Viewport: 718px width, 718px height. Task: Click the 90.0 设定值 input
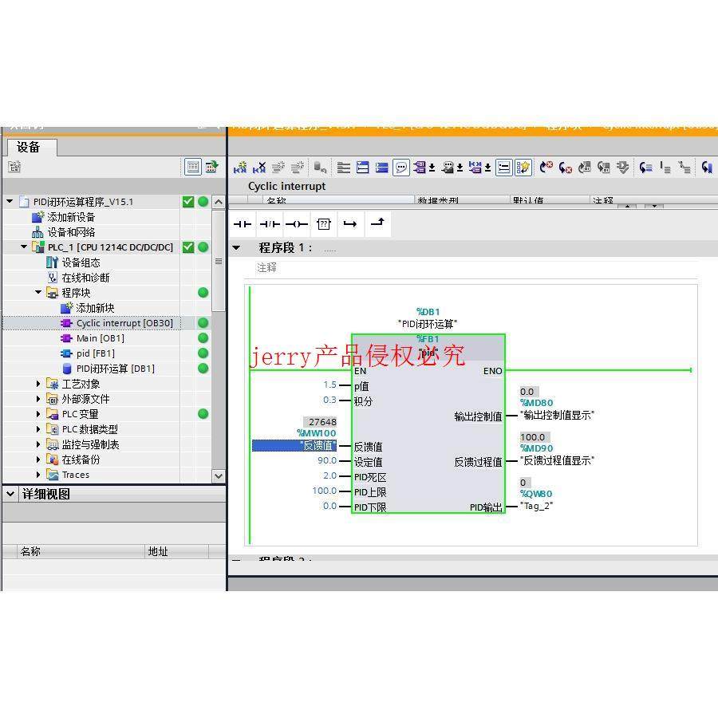327,460
